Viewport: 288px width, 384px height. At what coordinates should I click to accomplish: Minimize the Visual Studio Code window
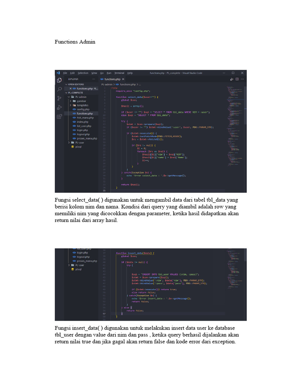click(223, 73)
